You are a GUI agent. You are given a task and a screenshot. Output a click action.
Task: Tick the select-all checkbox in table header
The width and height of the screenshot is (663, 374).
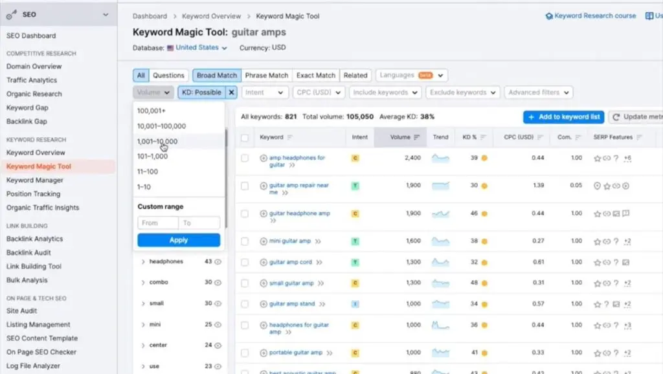[x=245, y=138]
